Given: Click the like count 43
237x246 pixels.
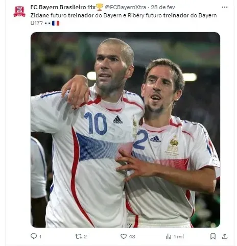Looking at the screenshot, I should pos(132,237).
